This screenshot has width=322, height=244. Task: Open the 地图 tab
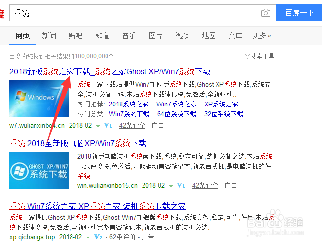(x=209, y=35)
